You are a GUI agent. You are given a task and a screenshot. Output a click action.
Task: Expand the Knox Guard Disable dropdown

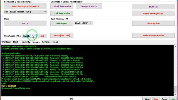(x=29, y=36)
